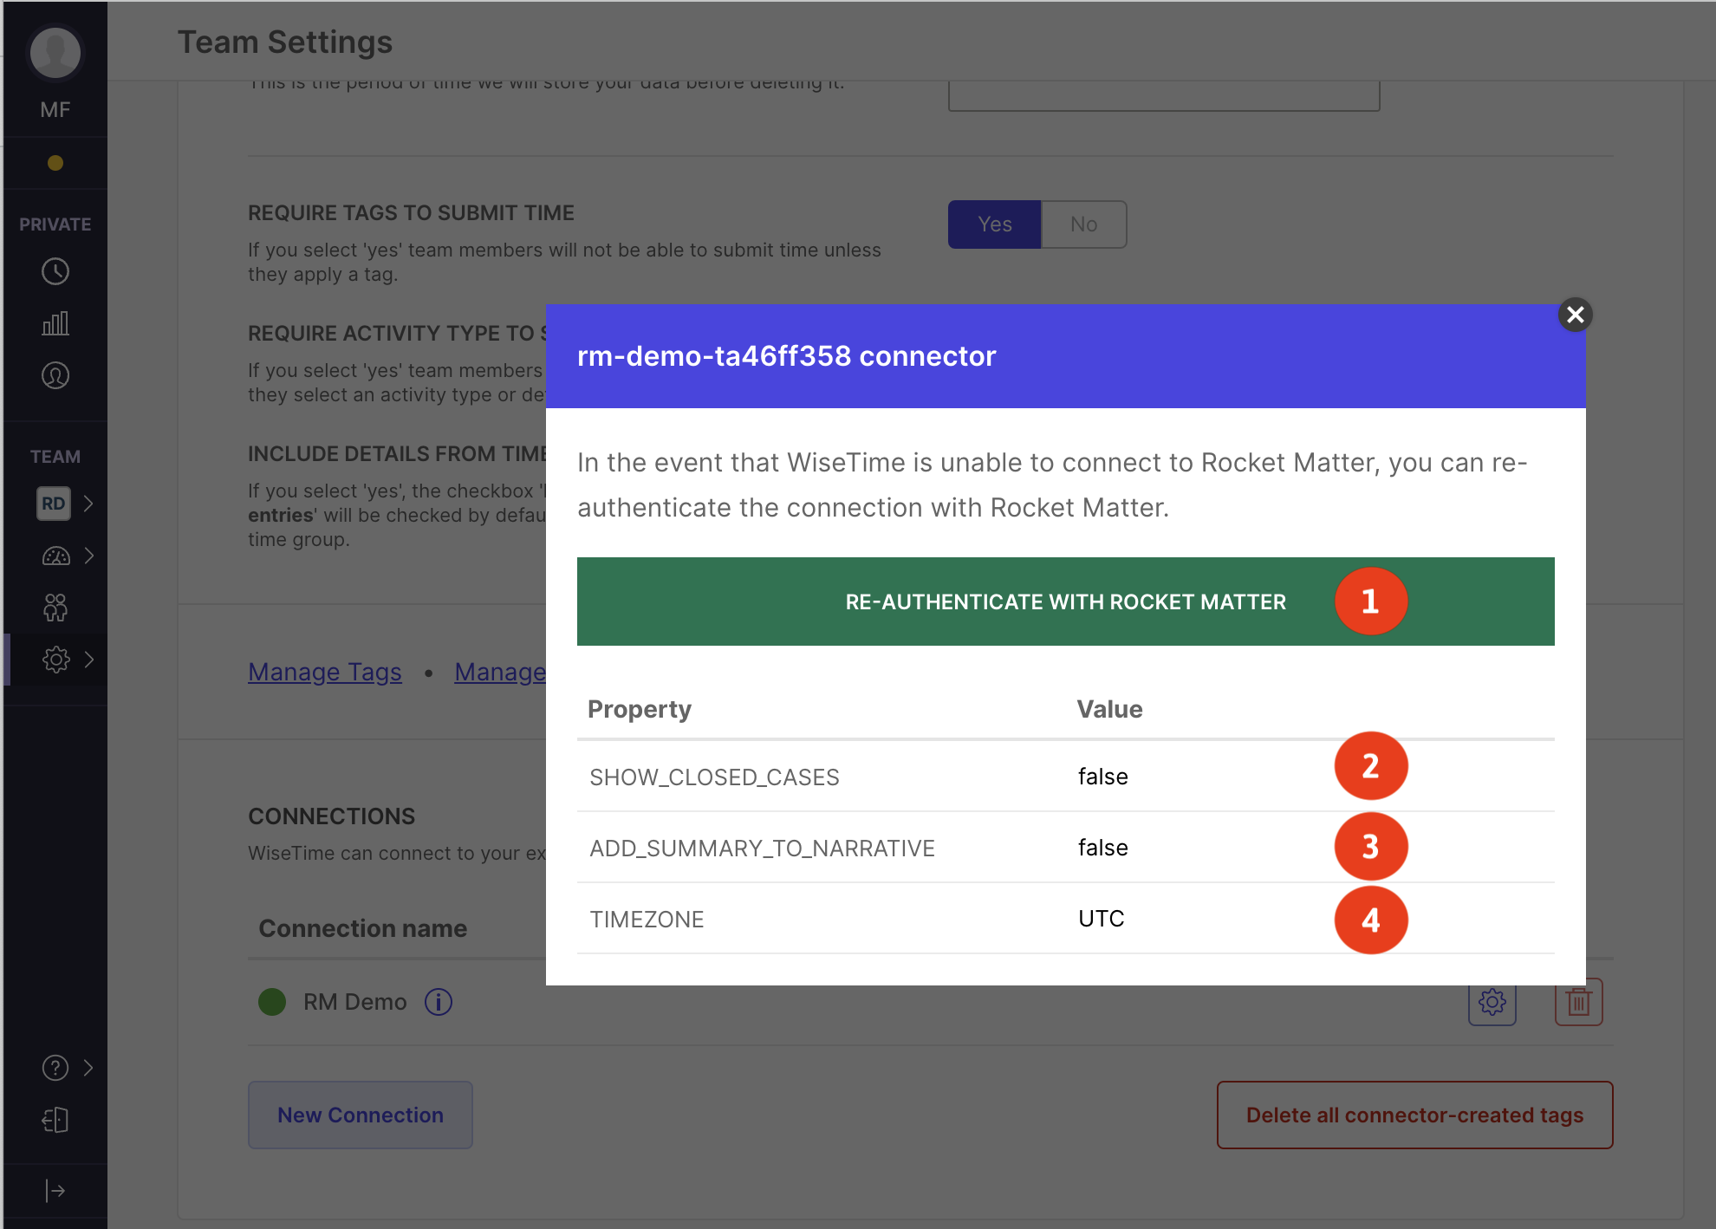Click the data retention input field
This screenshot has height=1229, width=1716.
pyautogui.click(x=1164, y=95)
